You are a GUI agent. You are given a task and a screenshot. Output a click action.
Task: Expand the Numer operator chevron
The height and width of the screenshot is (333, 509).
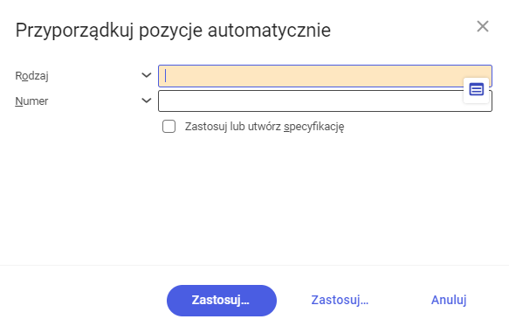(x=147, y=101)
